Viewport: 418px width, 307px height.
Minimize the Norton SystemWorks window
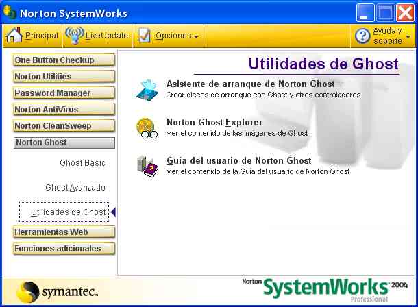[365, 12]
